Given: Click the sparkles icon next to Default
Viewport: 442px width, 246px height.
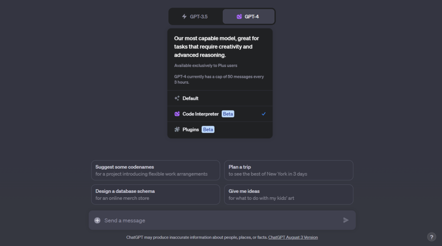Looking at the screenshot, I should coord(177,98).
